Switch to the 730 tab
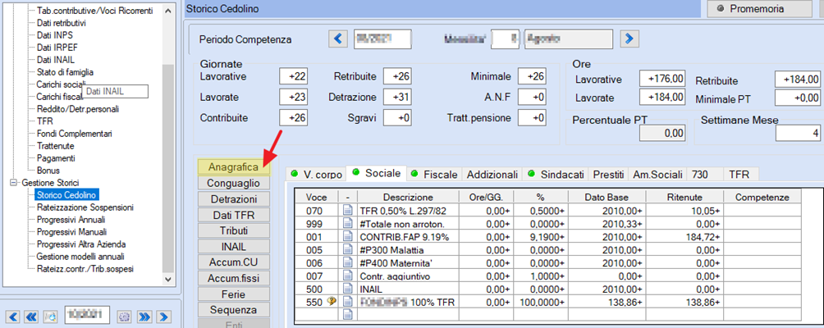The height and width of the screenshot is (328, 824). click(699, 175)
